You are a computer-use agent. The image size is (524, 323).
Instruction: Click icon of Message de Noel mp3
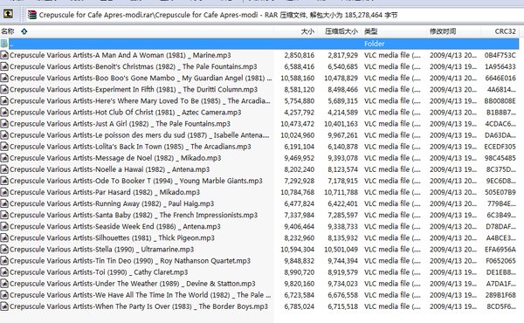(4, 158)
